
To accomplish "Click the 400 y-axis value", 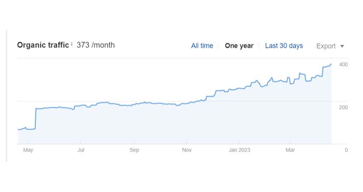I will point(343,65).
